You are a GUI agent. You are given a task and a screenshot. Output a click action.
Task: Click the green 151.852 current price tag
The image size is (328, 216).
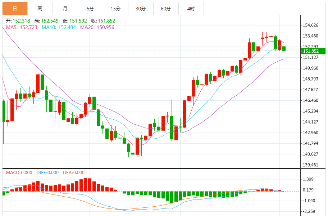pos(313,51)
